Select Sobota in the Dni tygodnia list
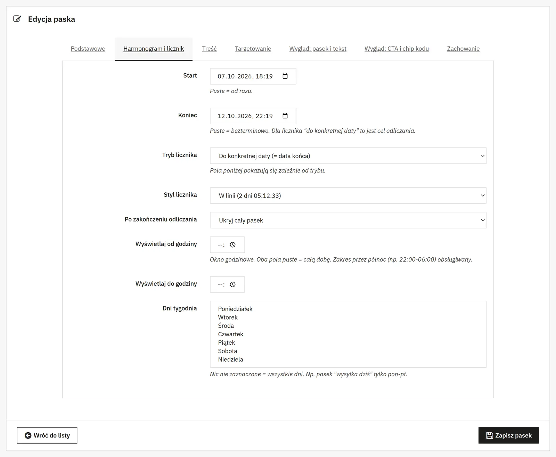The image size is (556, 457). (x=348, y=351)
